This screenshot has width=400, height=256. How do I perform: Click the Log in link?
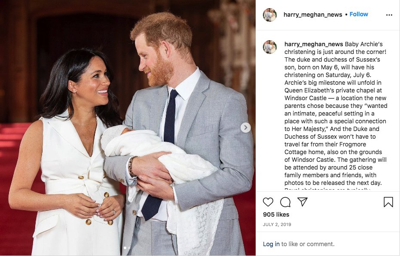pyautogui.click(x=271, y=244)
